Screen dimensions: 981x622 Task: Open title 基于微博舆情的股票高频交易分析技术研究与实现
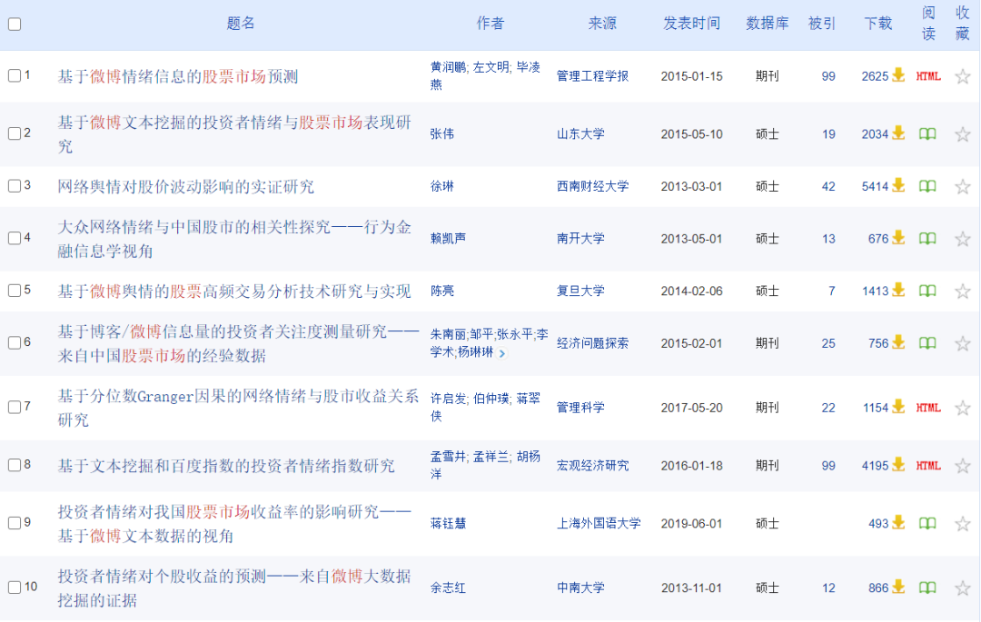click(234, 291)
